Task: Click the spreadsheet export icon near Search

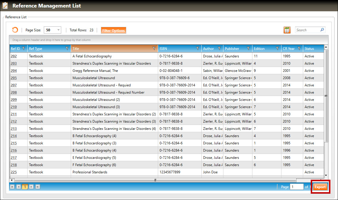Action: [287, 30]
